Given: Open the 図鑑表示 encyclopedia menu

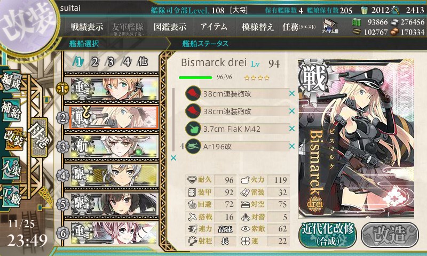Looking at the screenshot, I should click(170, 27).
